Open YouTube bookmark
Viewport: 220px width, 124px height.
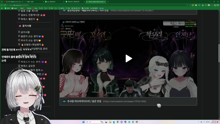(x=28, y=8)
